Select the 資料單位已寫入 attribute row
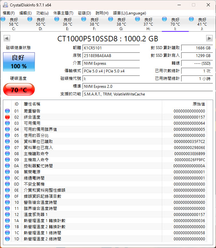This screenshot has height=248, width=216. (x=105, y=147)
